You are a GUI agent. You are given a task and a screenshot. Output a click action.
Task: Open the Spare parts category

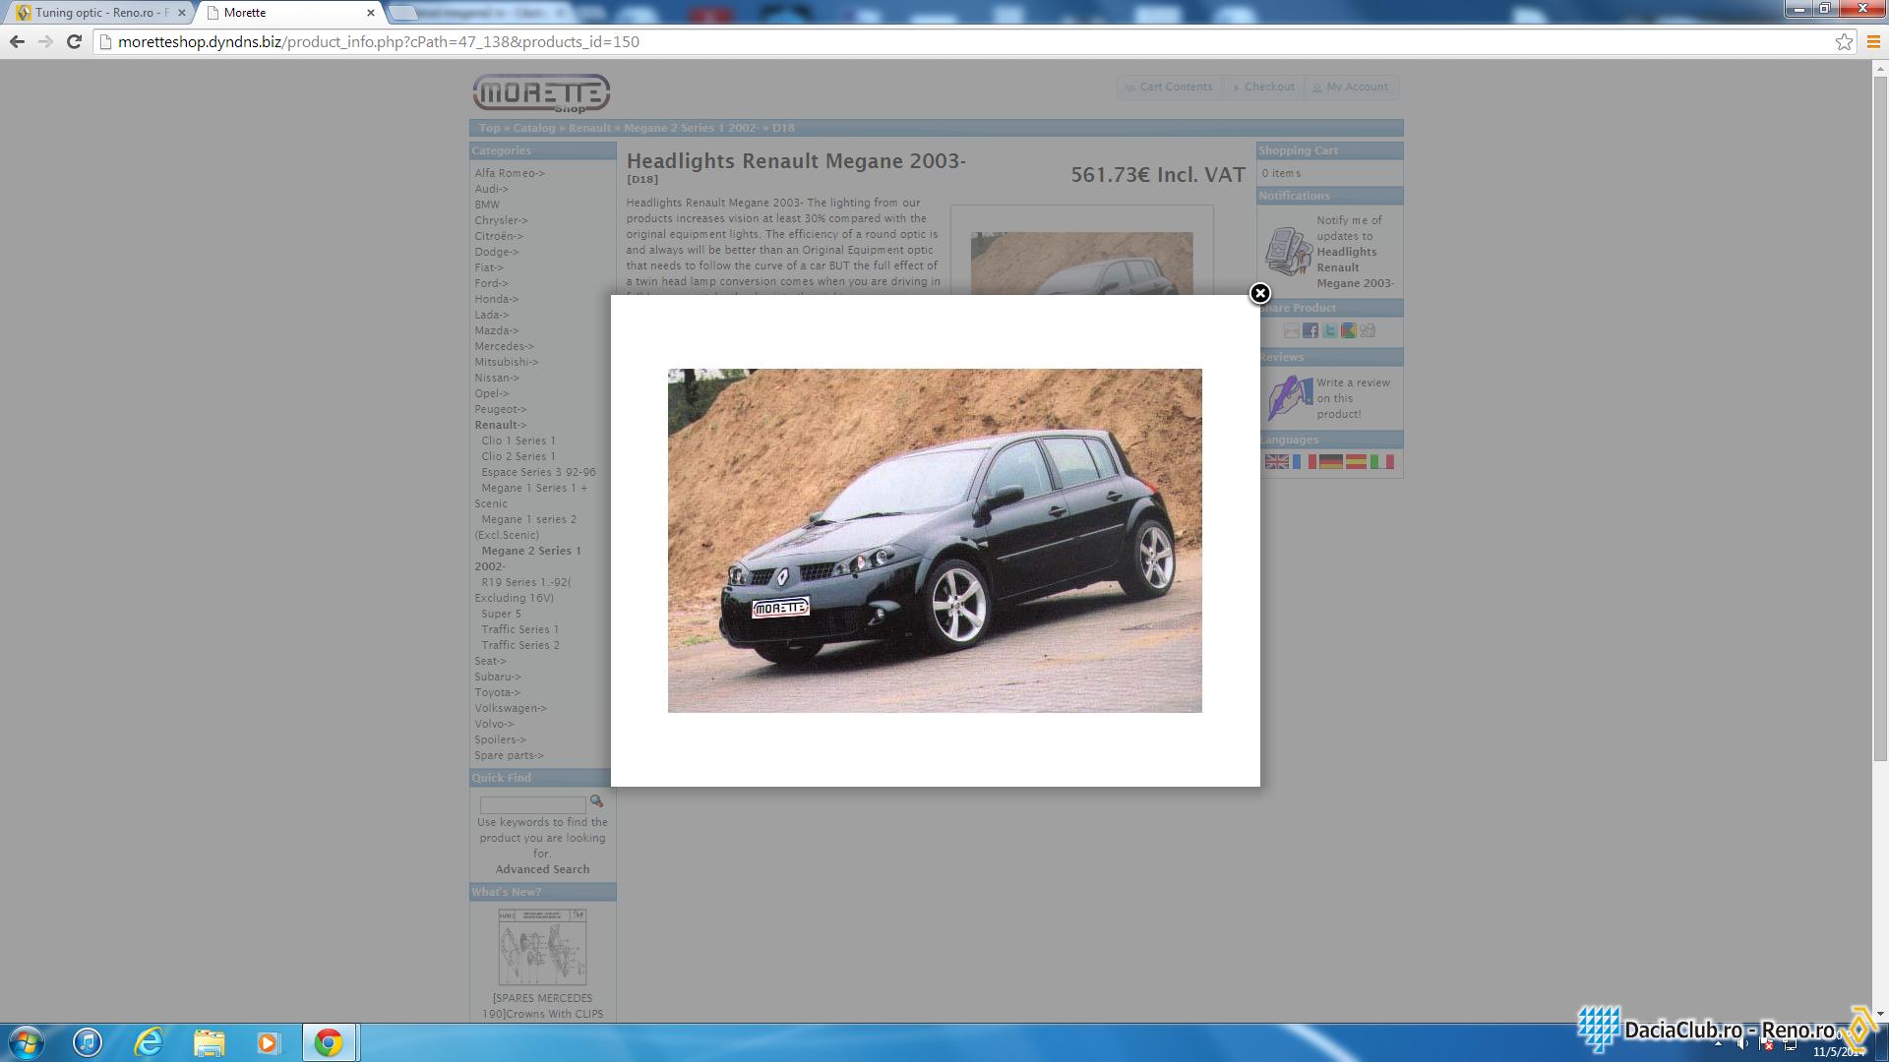pos(509,755)
